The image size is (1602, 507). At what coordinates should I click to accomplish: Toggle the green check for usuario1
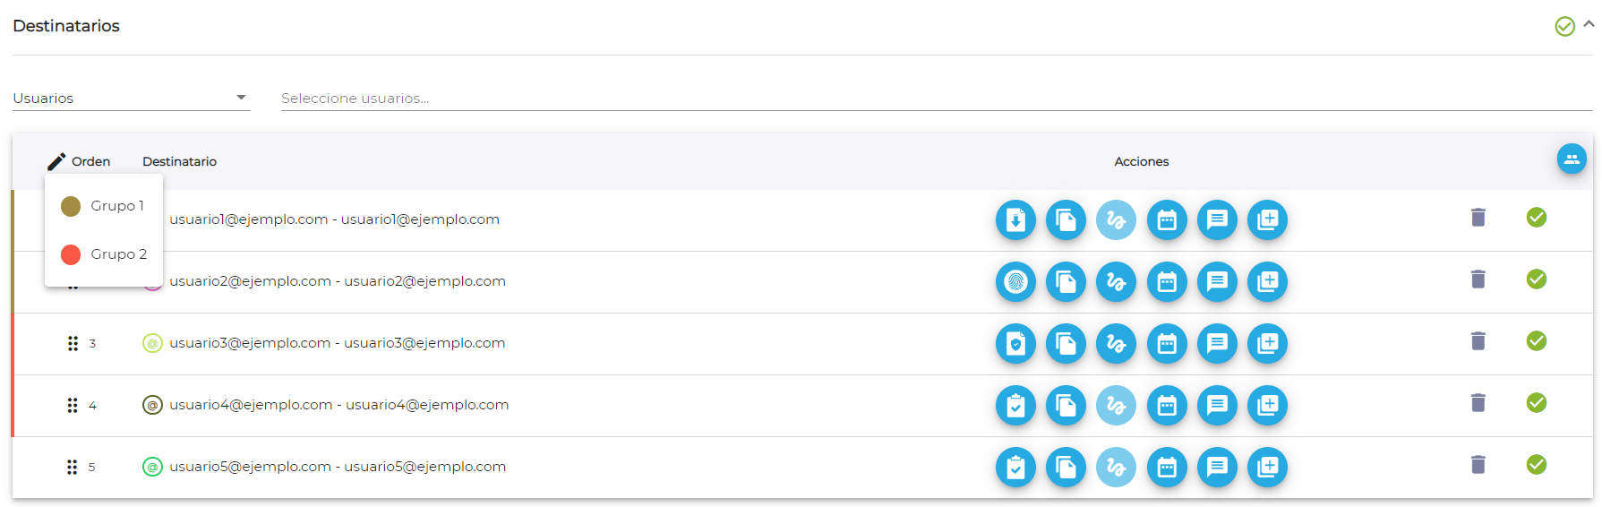coord(1537,218)
